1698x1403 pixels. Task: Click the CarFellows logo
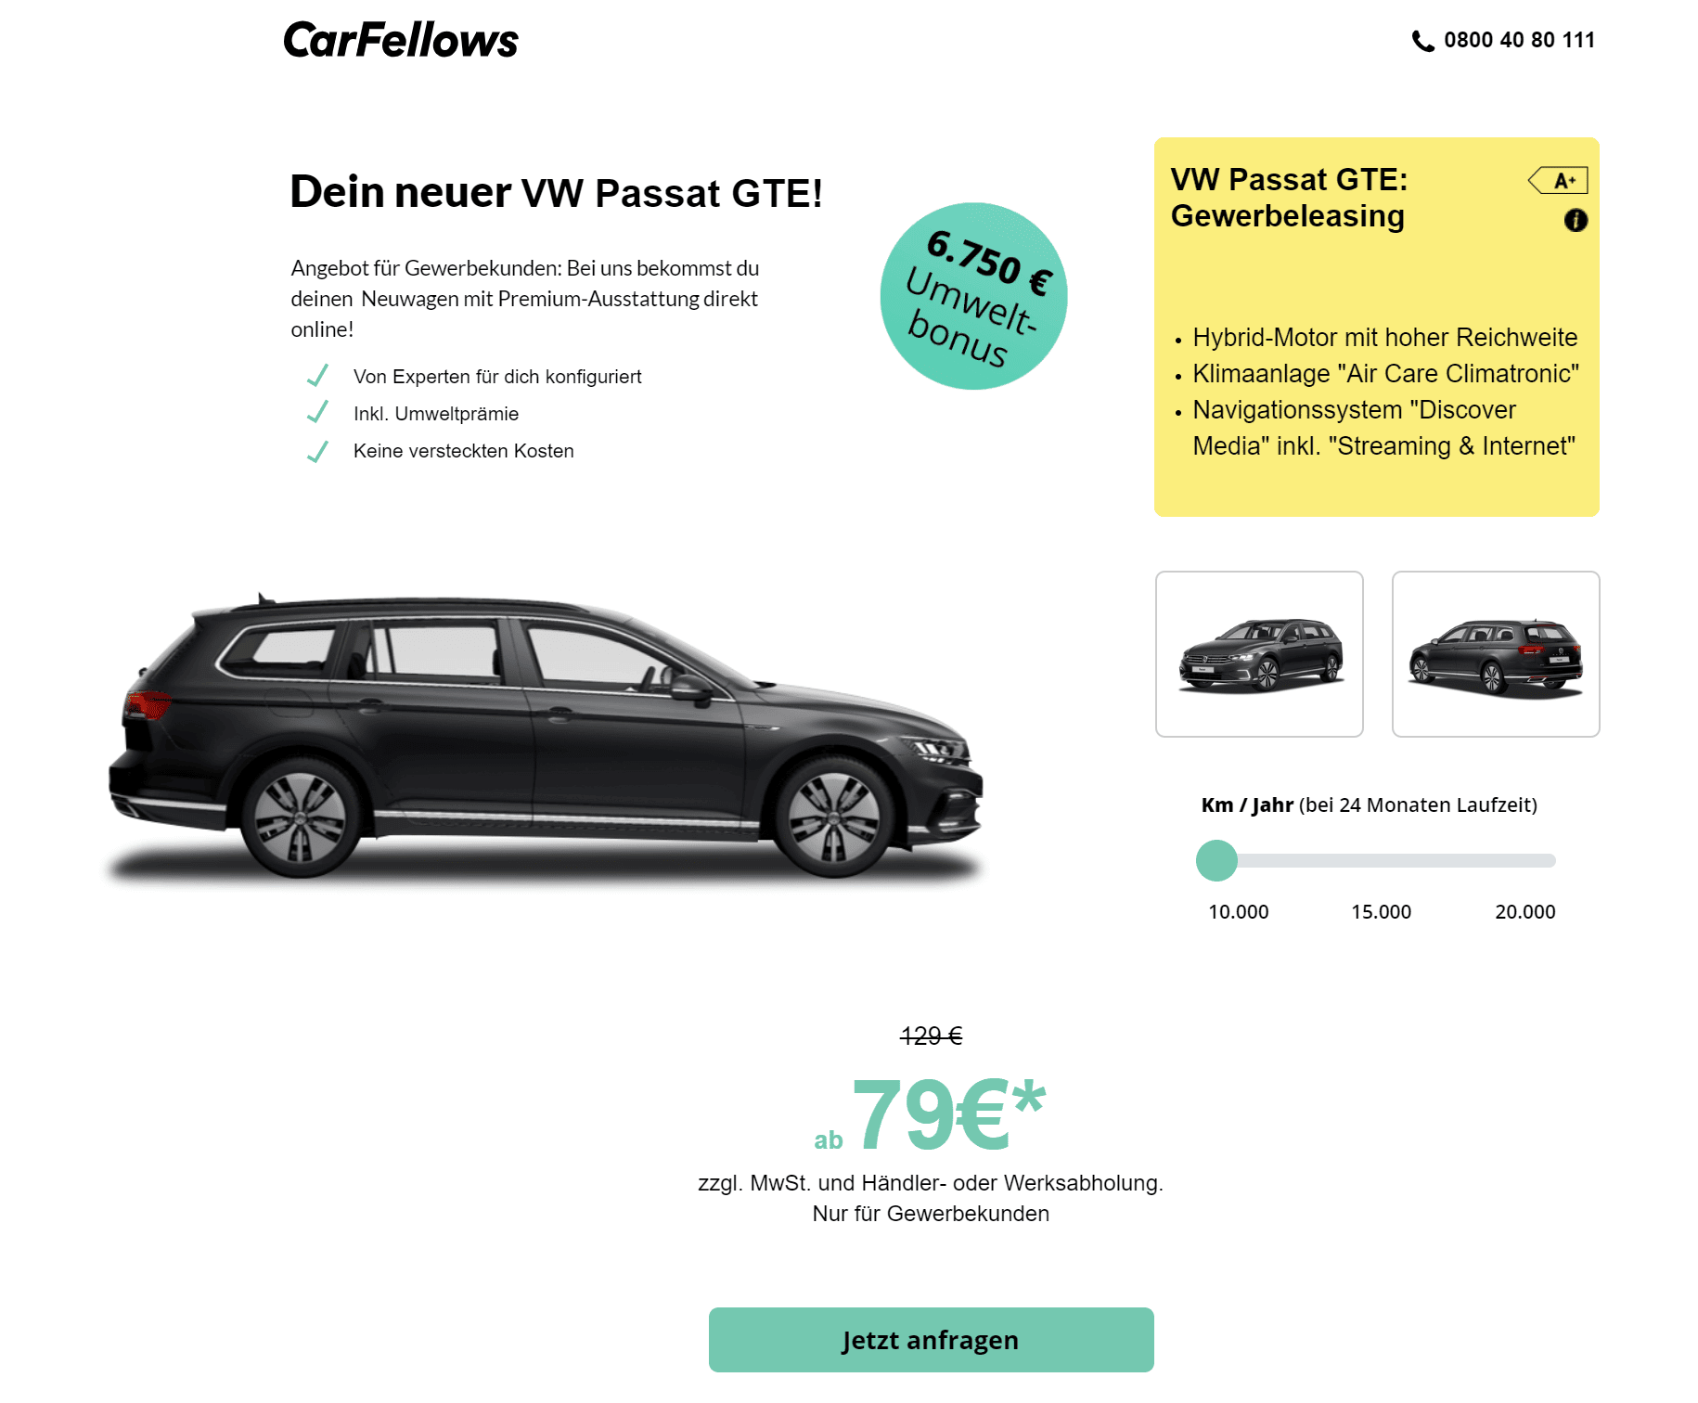coord(400,41)
